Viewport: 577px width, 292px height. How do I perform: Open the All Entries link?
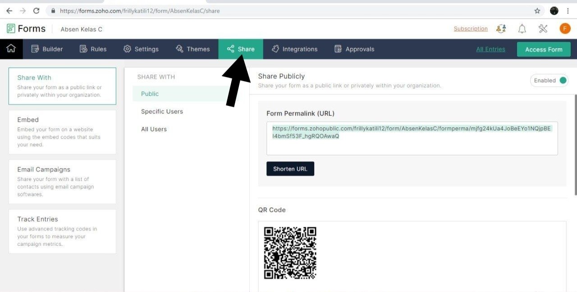pyautogui.click(x=490, y=49)
